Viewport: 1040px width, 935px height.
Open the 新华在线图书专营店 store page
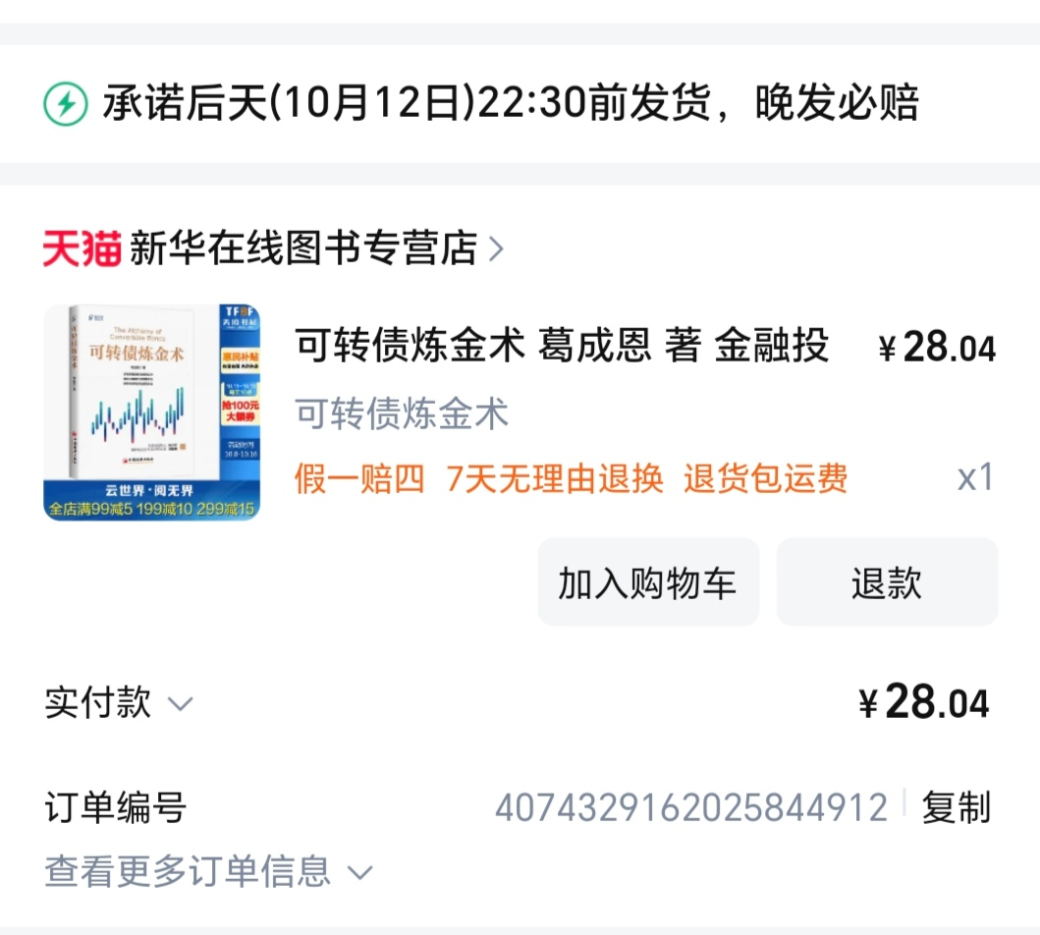[x=303, y=248]
